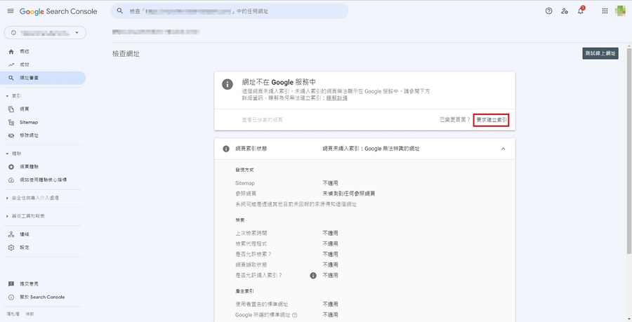The image size is (632, 322).
Task: Click the 網頁擷取狀態 row label
Action: [251, 264]
